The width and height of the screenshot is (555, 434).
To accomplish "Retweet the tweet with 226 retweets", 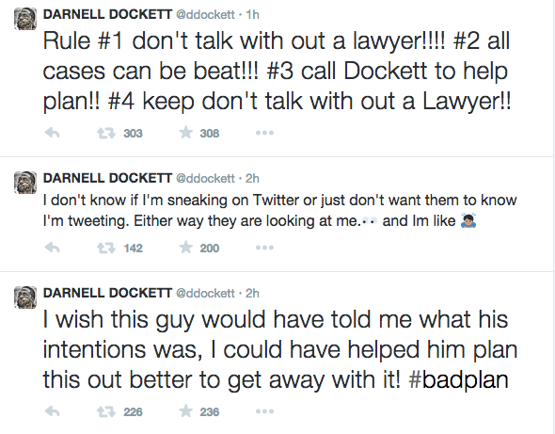I will pyautogui.click(x=106, y=411).
